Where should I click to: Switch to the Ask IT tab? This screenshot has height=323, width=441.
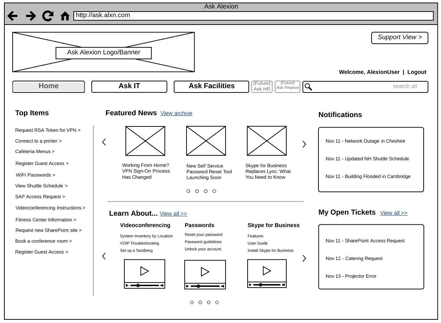(129, 87)
